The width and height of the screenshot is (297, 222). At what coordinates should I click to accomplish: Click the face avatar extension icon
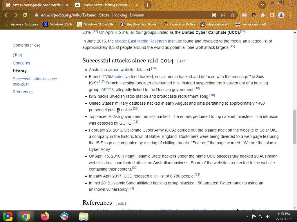pos(253,15)
